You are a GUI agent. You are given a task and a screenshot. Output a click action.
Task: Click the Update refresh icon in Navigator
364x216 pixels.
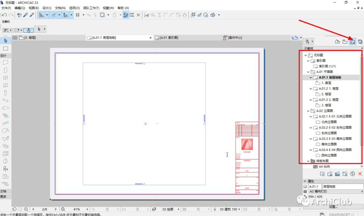[x=353, y=174]
